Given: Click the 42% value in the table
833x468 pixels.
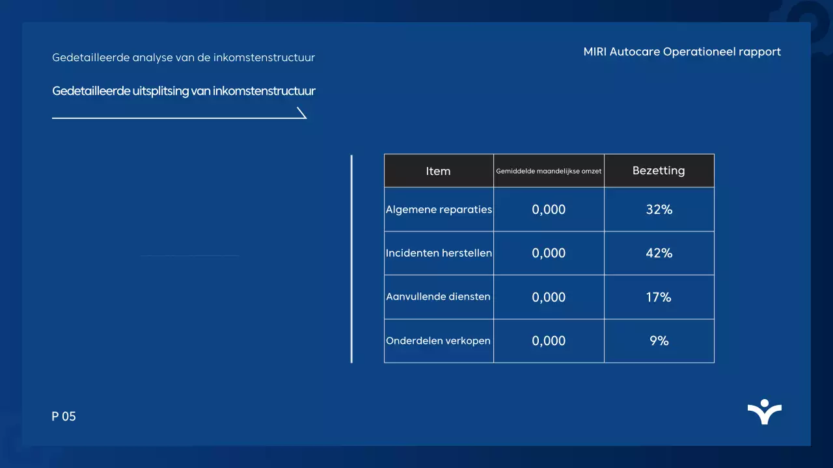Looking at the screenshot, I should point(659,253).
